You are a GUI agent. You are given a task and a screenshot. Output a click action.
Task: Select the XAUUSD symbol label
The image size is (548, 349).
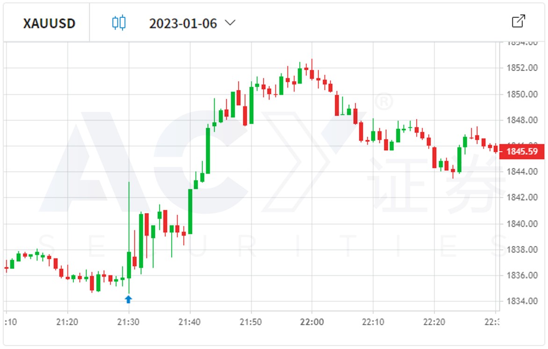click(49, 23)
